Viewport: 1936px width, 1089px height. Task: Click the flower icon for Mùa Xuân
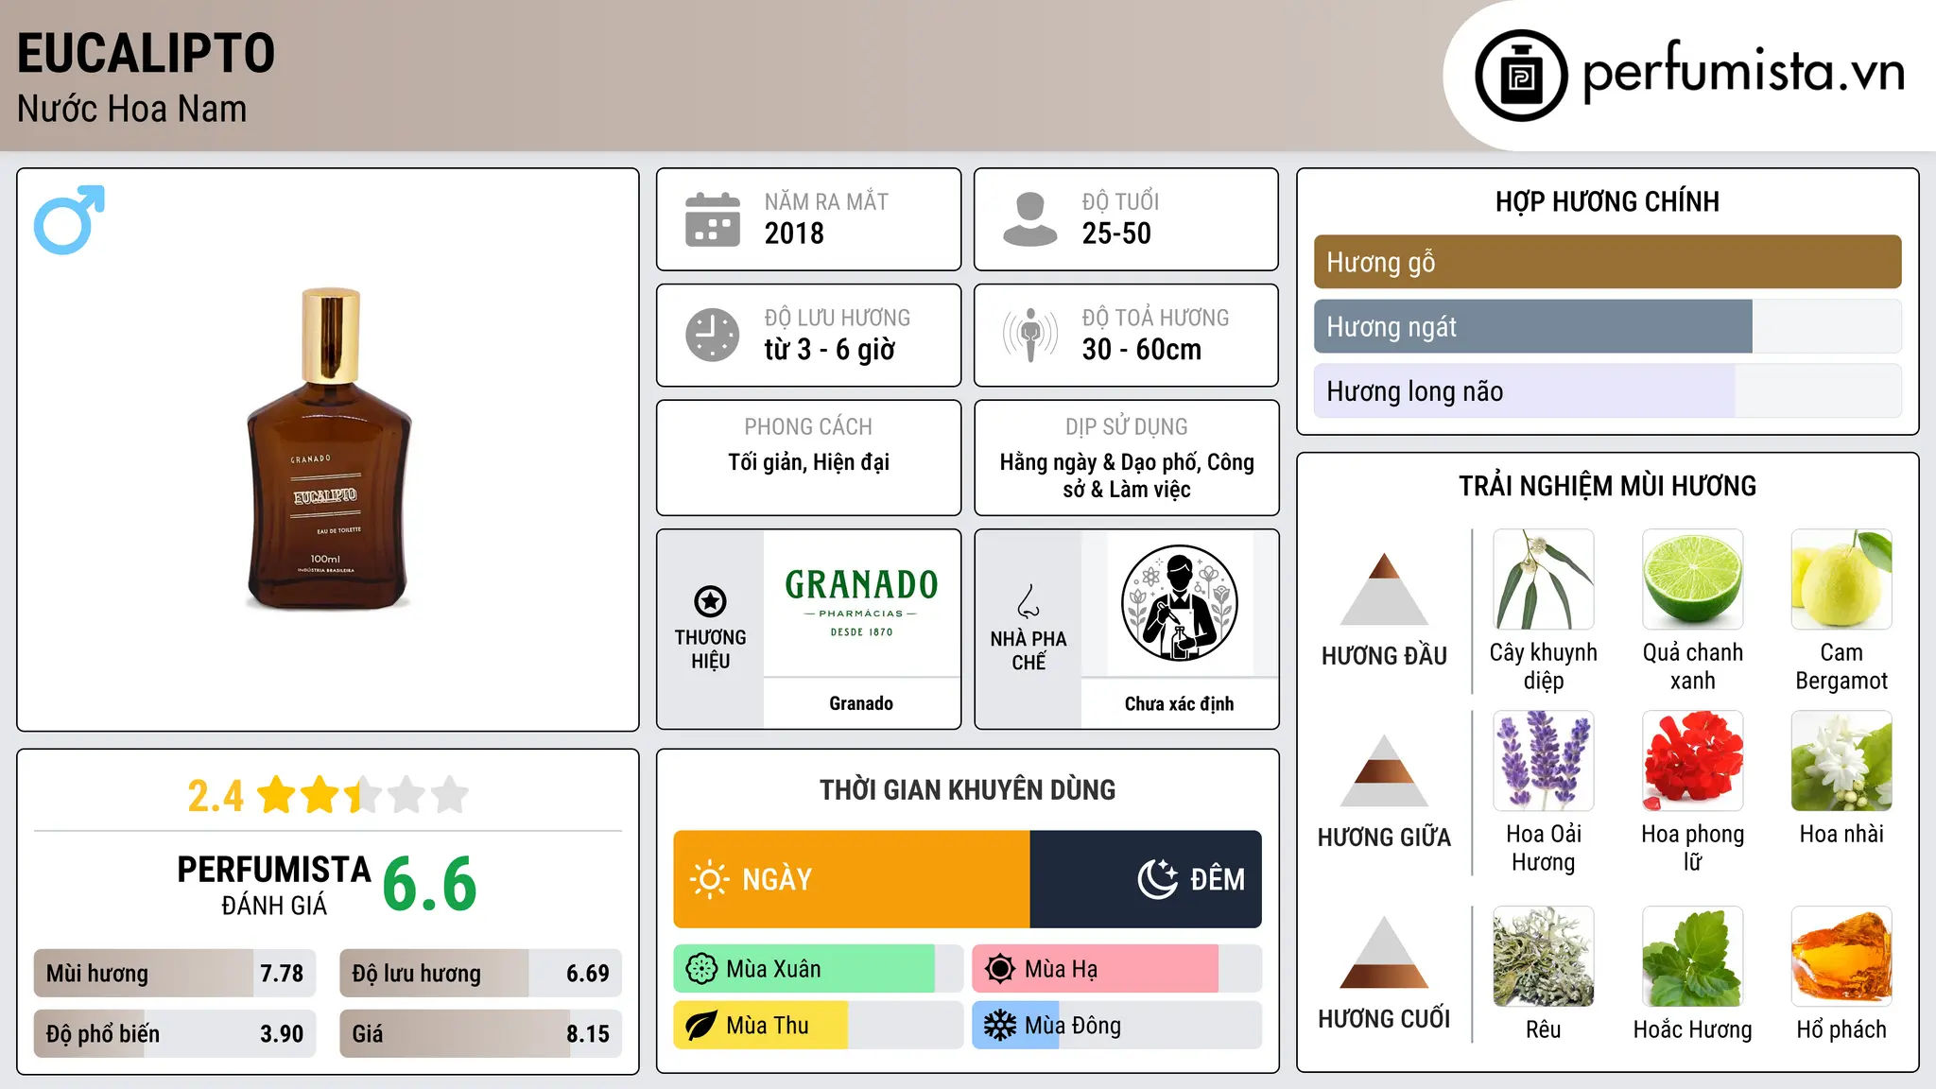701,969
